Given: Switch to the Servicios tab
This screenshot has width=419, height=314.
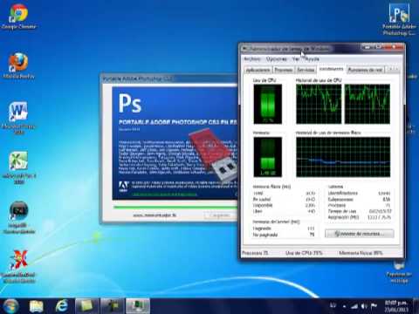Looking at the screenshot, I should [x=306, y=70].
